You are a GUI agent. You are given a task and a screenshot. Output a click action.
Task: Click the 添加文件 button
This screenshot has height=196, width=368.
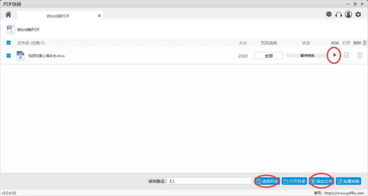(321, 181)
